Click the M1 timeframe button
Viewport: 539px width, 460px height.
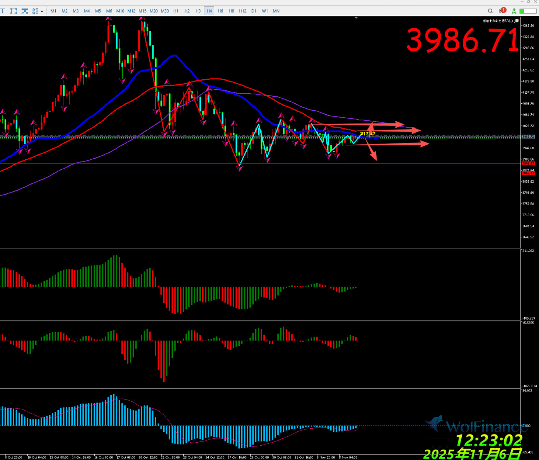(x=53, y=11)
